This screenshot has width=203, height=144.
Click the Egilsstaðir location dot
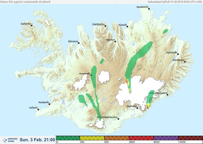(178, 54)
